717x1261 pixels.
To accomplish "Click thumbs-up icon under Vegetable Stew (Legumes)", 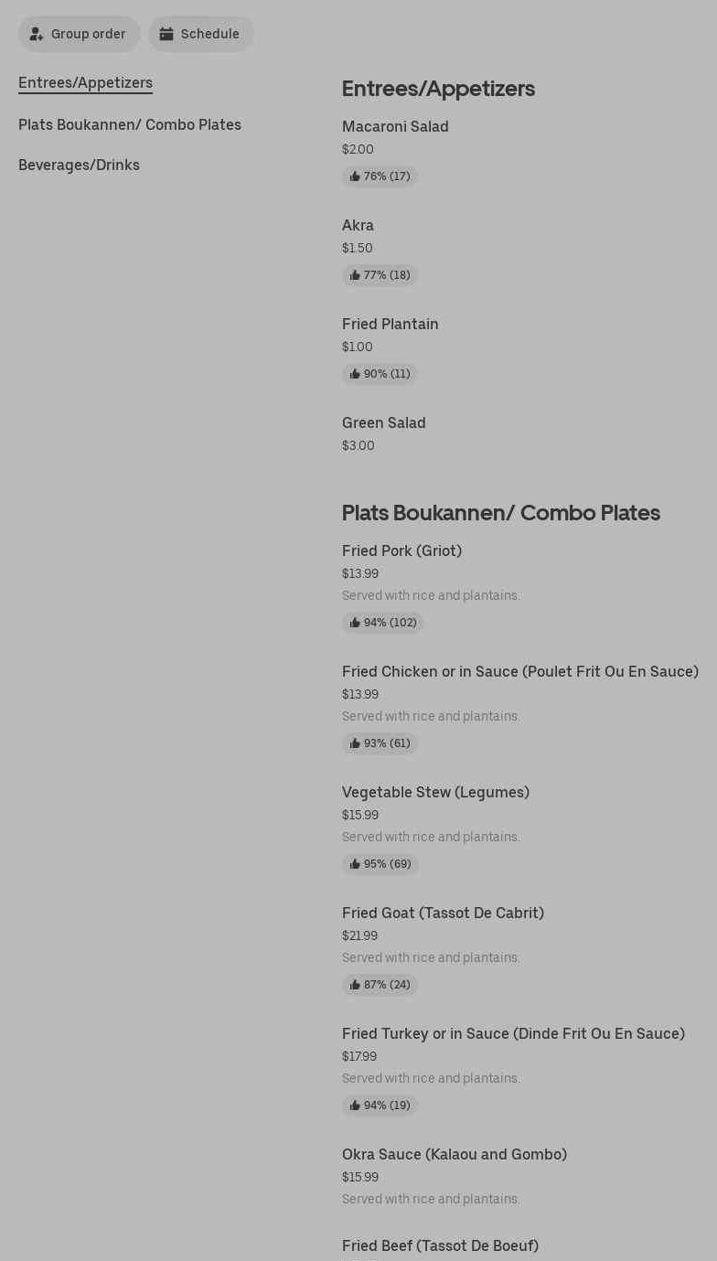I will 355,864.
